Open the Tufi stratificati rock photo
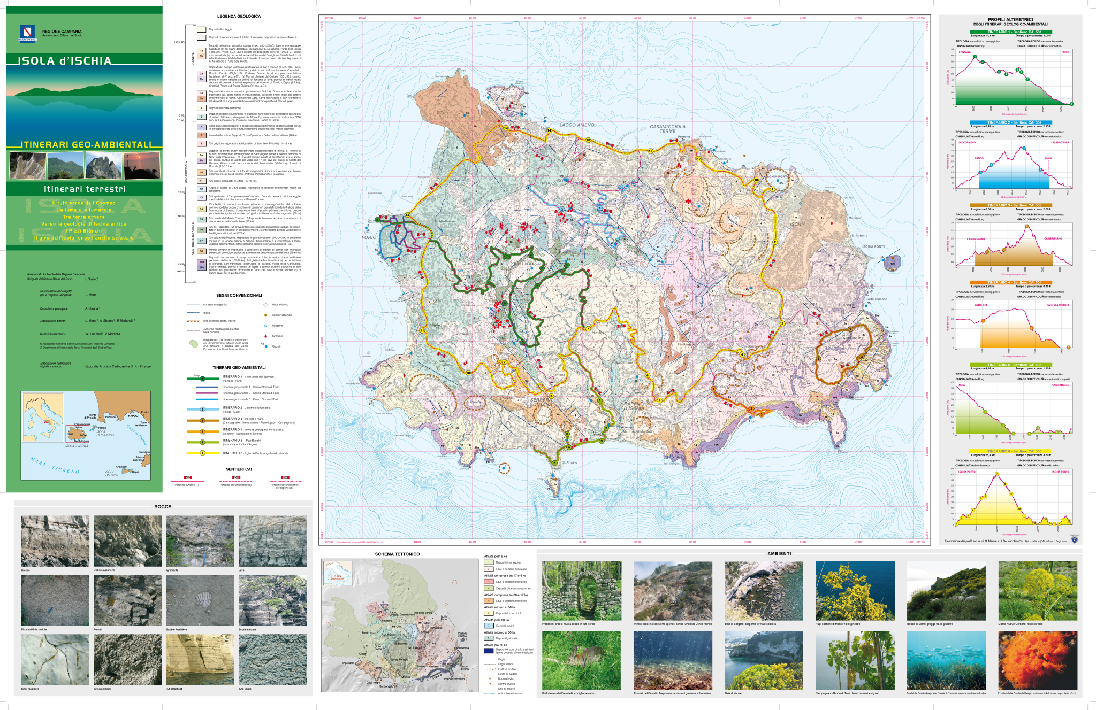The height and width of the screenshot is (710, 1096). tap(200, 660)
